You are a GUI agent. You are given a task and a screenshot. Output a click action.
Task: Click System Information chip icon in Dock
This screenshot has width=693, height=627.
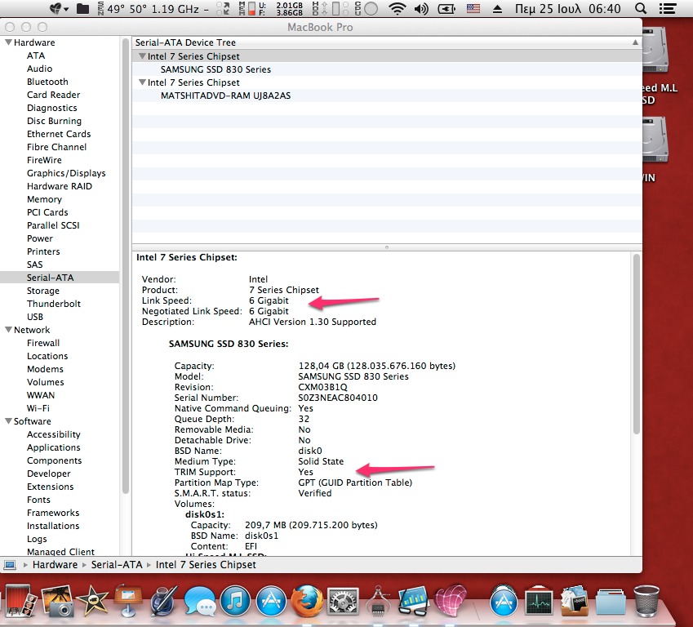378,602
